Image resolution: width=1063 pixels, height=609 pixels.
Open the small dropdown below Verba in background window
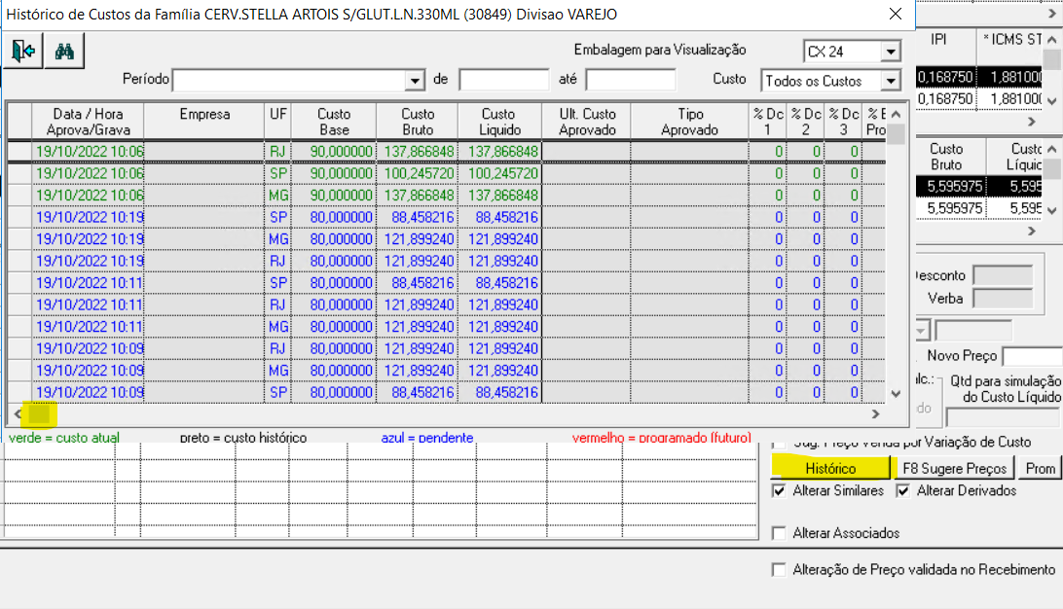922,332
